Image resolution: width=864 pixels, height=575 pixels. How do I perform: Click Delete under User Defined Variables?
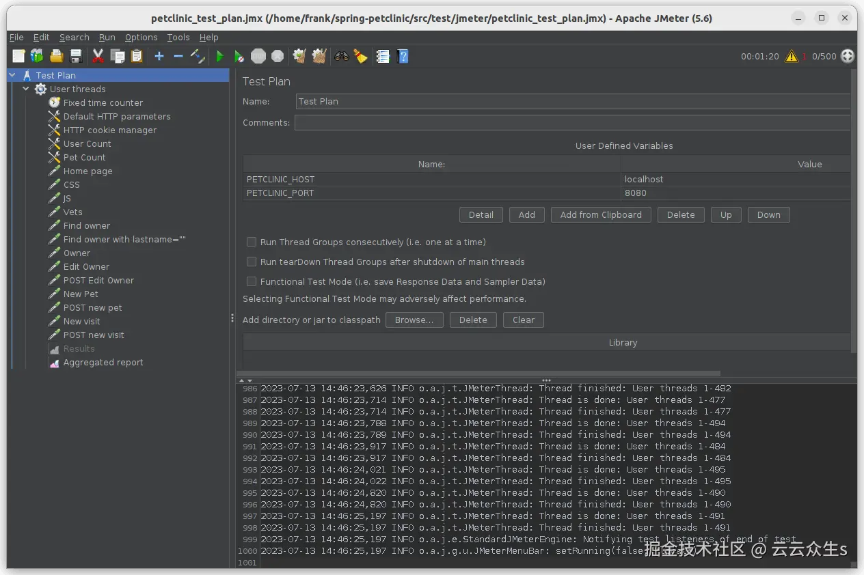(681, 214)
